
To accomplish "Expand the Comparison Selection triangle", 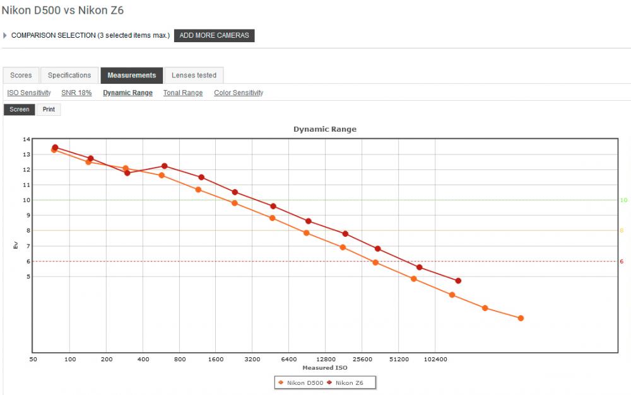I will click(5, 35).
